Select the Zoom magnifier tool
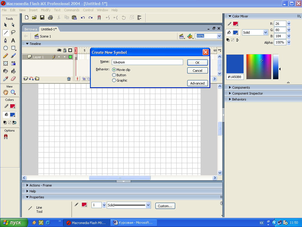This screenshot has height=227, width=302. (13, 92)
